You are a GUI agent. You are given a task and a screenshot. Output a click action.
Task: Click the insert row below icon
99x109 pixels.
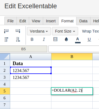tap(18, 39)
